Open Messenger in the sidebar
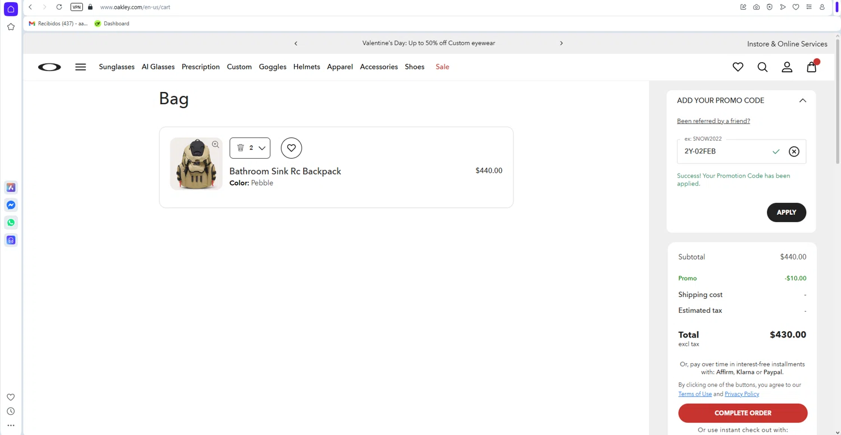Image resolution: width=841 pixels, height=435 pixels. (11, 205)
